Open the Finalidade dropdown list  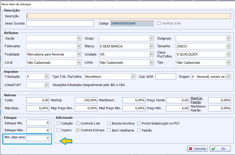click(79, 54)
